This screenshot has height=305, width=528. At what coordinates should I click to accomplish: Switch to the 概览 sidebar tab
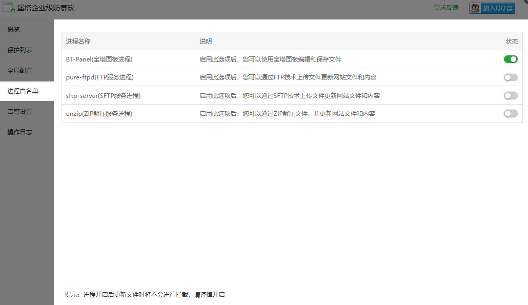coord(15,29)
